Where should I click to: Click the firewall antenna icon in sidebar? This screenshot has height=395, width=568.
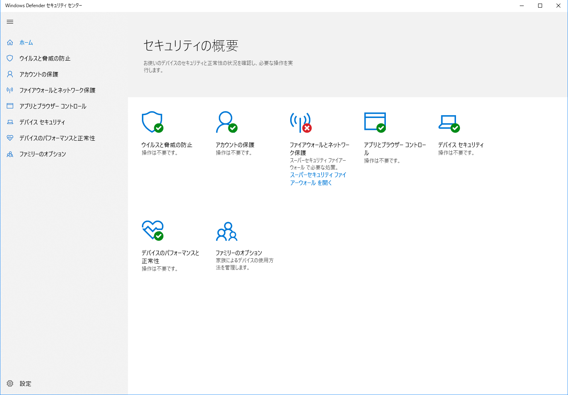[x=10, y=90]
